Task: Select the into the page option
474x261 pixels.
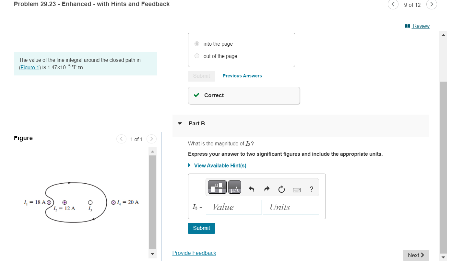Action: click(x=196, y=43)
